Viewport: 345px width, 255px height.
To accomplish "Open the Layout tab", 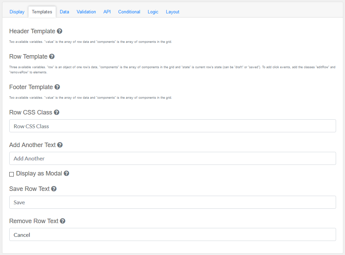I will click(x=172, y=12).
